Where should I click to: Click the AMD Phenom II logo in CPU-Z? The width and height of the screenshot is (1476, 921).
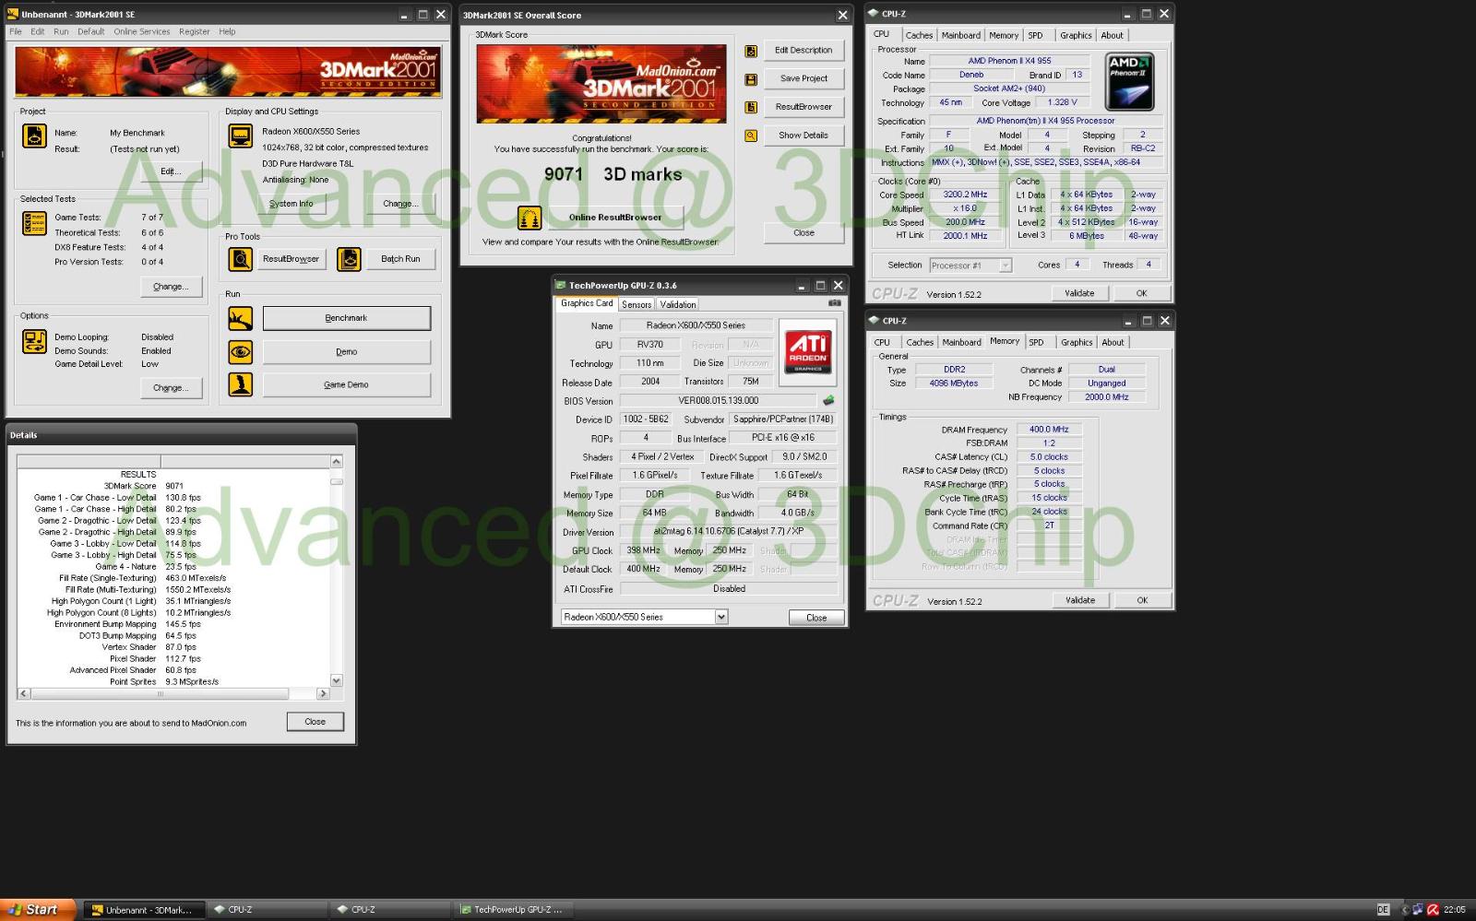click(x=1130, y=82)
